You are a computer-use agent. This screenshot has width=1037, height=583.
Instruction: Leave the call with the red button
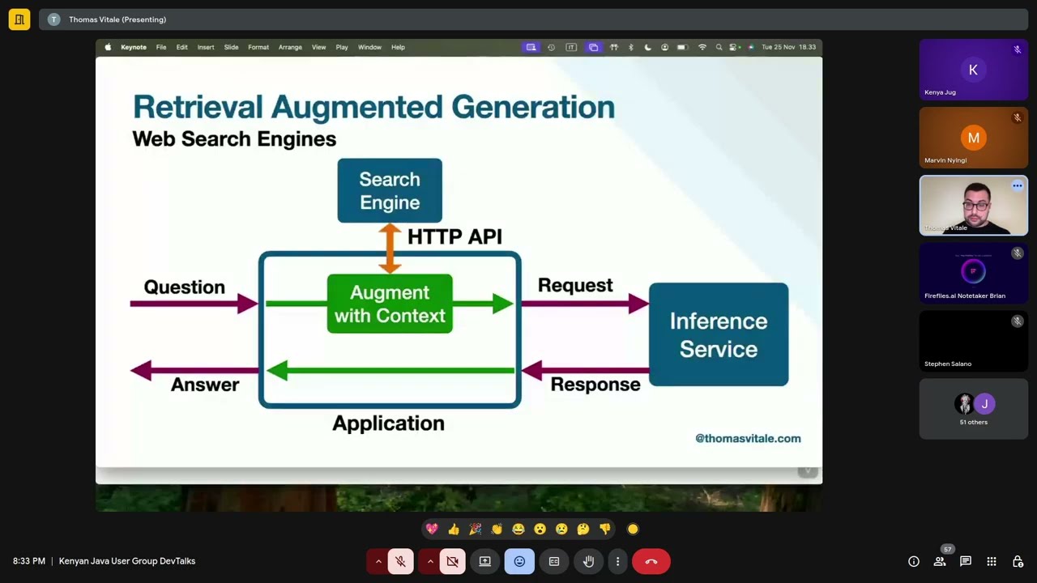(651, 561)
